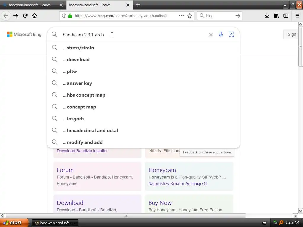The image size is (303, 227).
Task: Show site information for bing.com
Action: [x=64, y=16]
